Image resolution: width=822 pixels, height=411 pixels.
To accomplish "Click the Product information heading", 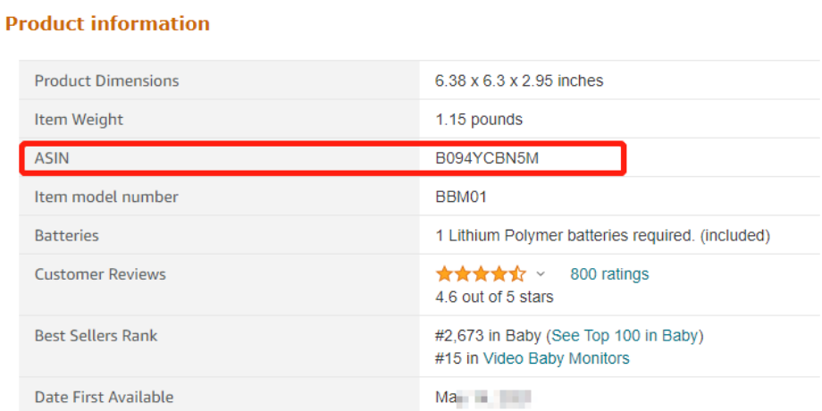I will pyautogui.click(x=107, y=23).
